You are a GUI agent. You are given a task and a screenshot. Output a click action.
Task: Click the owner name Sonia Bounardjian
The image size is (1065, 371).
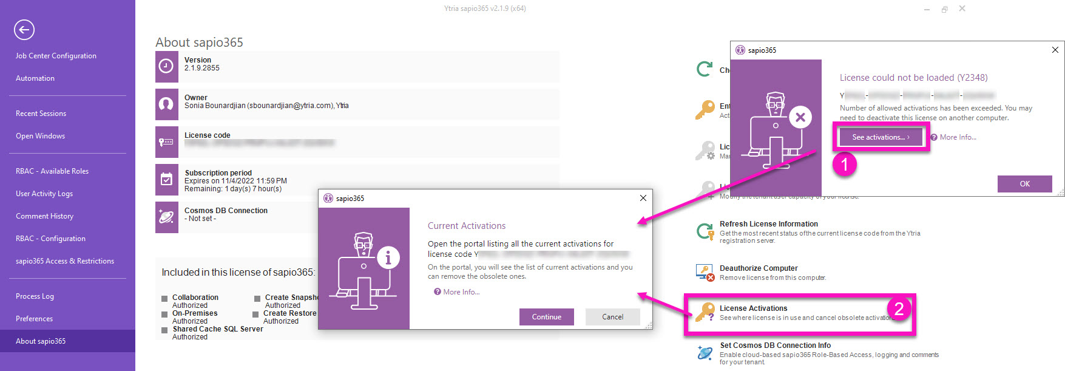tap(215, 106)
